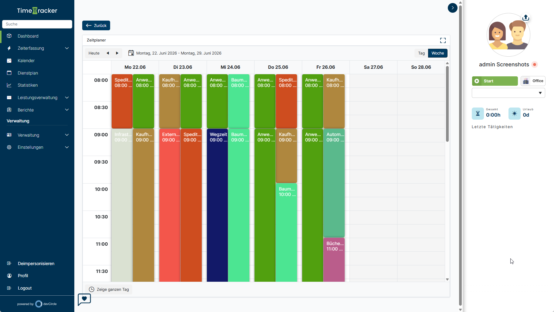554x312 pixels.
Task: Click the Kalender sidebar icon
Action: point(9,61)
